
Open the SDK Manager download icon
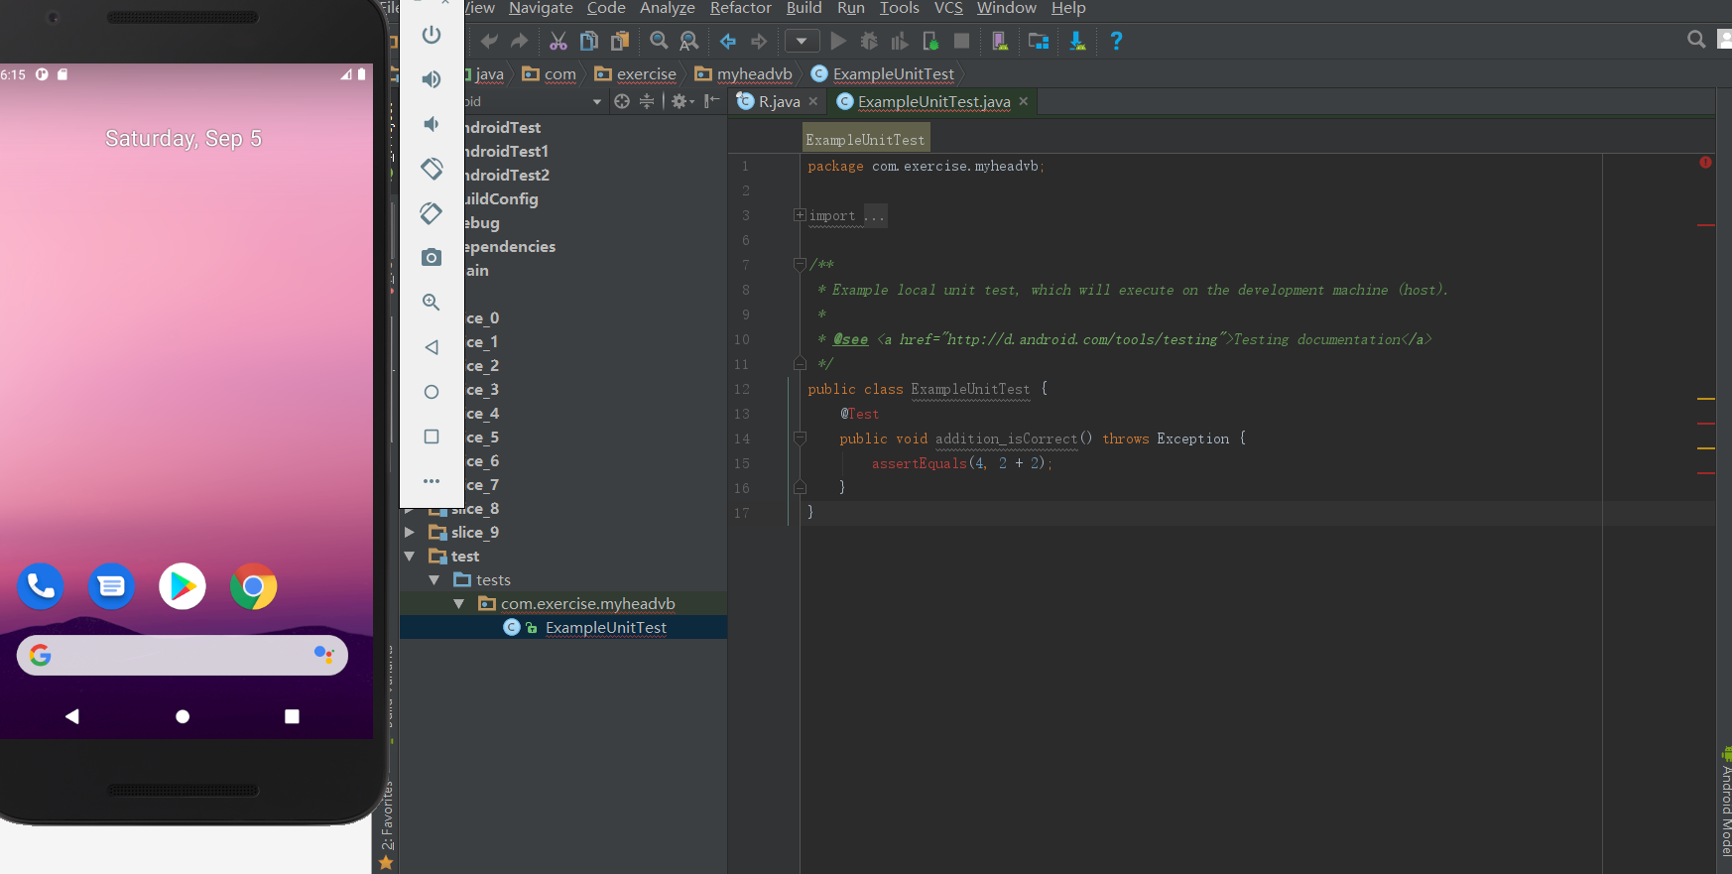[1077, 41]
